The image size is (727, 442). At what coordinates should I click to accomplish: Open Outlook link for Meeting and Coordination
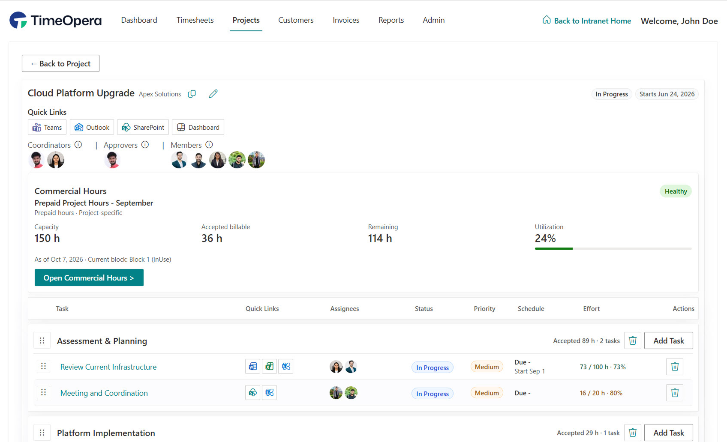(269, 392)
